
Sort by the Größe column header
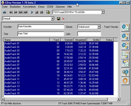point(94,40)
